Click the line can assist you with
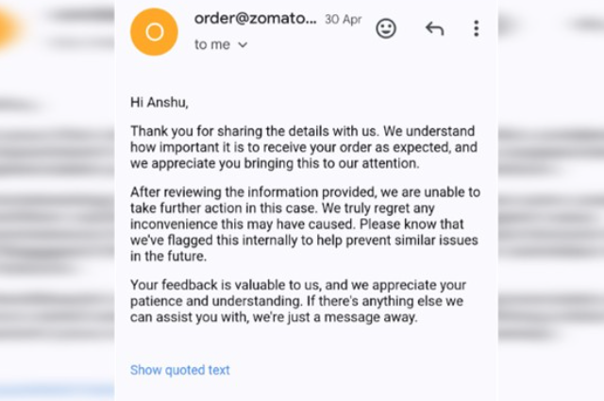This screenshot has width=604, height=401. tap(274, 317)
